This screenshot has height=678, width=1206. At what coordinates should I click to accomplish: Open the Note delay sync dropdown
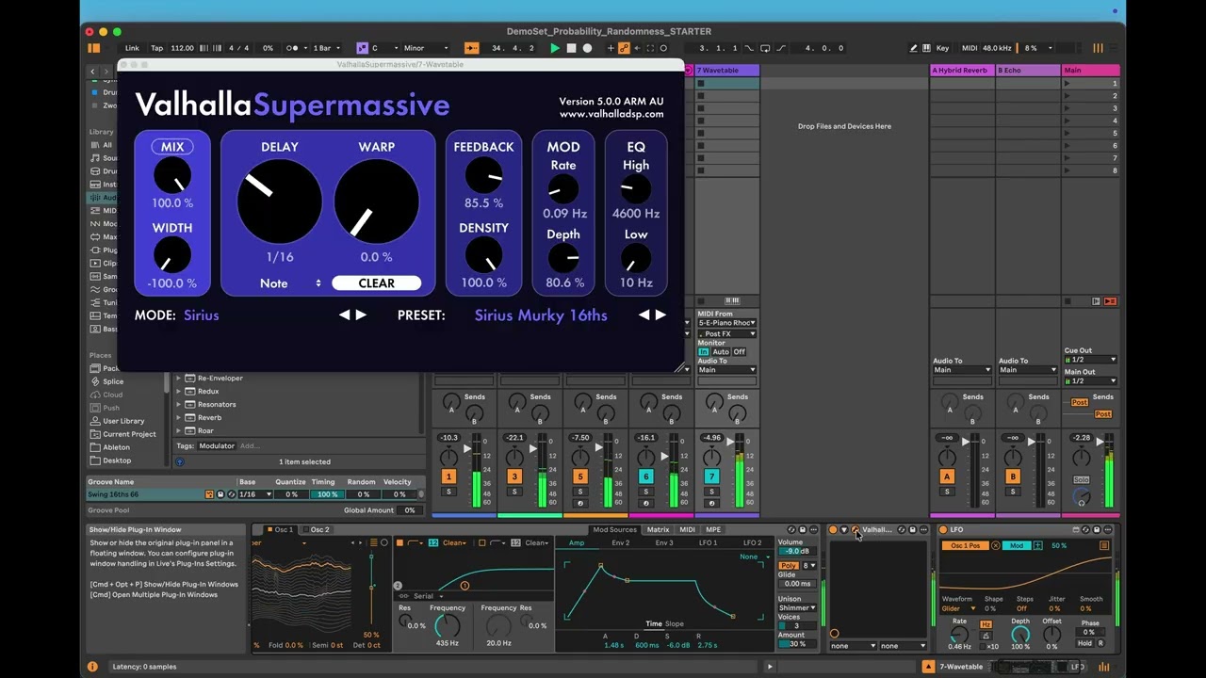tap(290, 283)
